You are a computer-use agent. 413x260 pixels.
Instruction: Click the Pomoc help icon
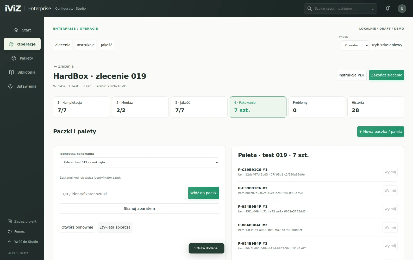click(10, 232)
